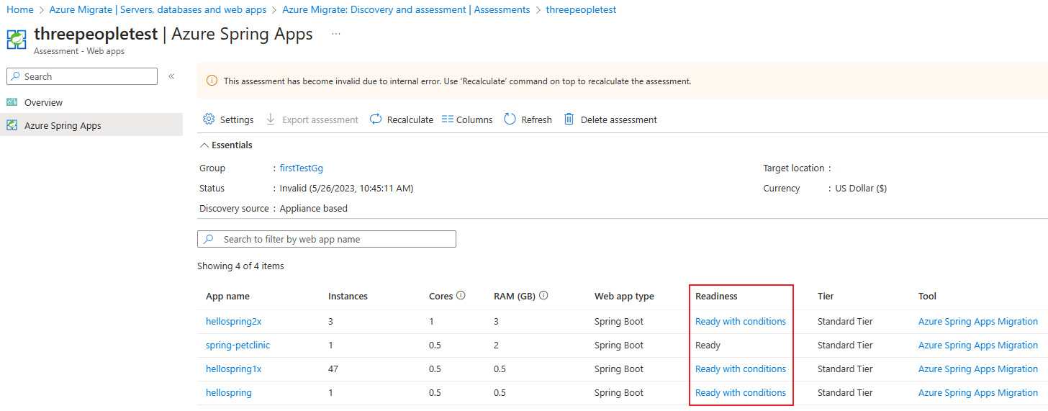Screen dimensions: 1048x411
Task: Click the warning icon in the banner
Action: (212, 81)
